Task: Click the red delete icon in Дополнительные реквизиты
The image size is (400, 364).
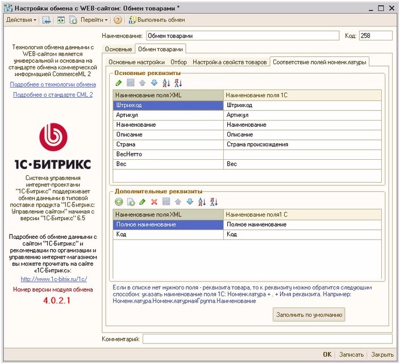Action: [154, 202]
